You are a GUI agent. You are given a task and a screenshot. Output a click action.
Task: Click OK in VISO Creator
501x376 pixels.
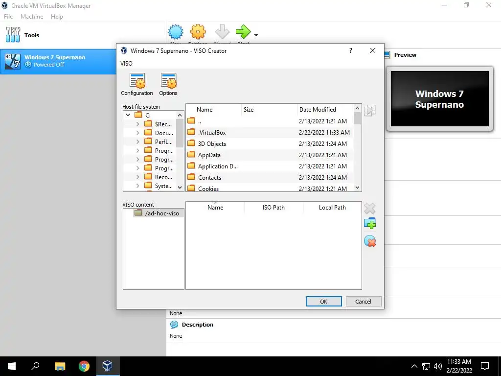pos(324,302)
